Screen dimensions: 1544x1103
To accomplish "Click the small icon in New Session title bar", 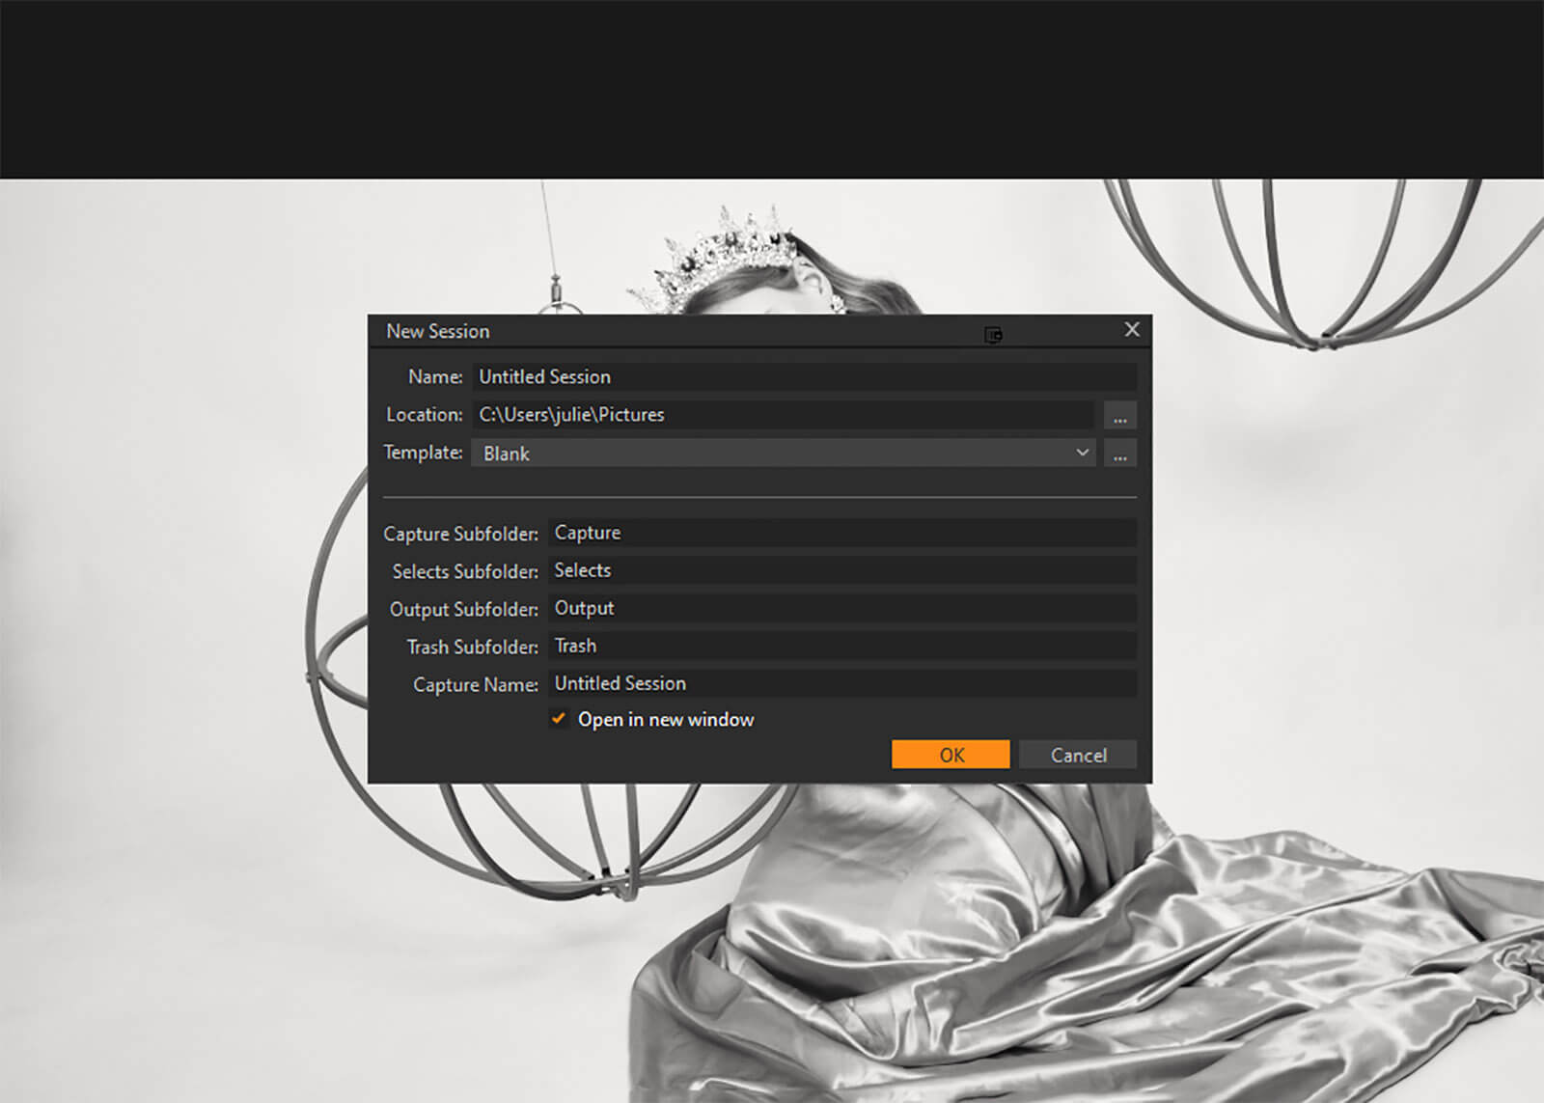I will 993,335.
